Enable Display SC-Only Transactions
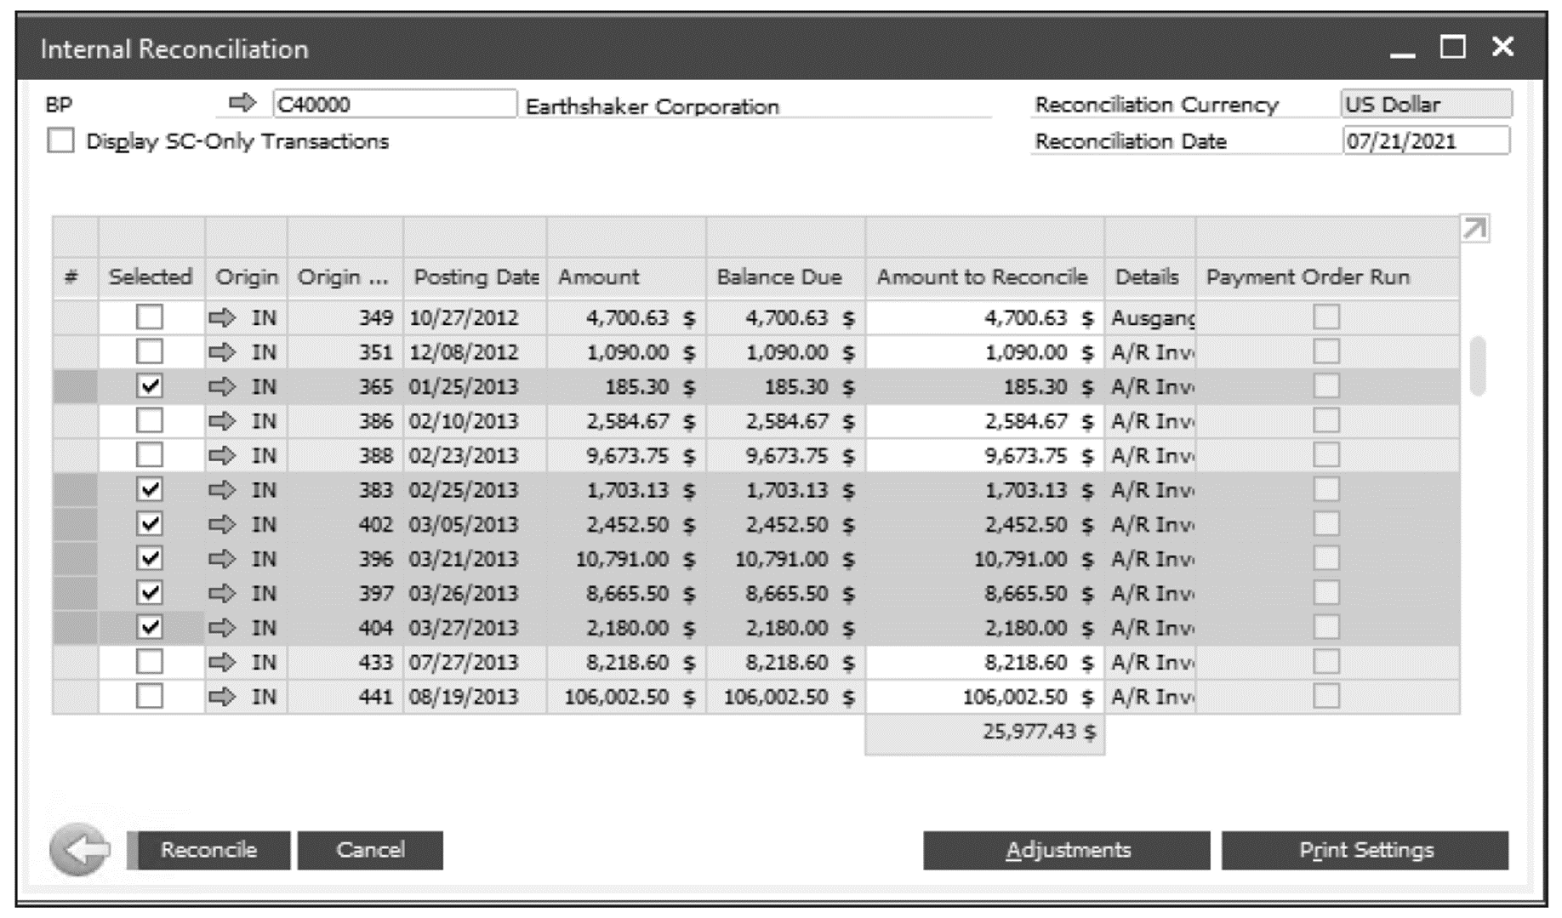 click(61, 140)
